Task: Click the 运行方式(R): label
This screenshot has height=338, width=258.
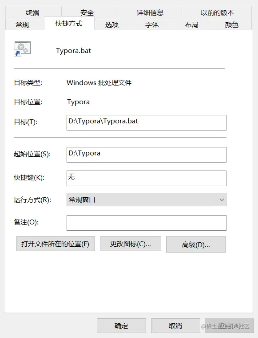Action: [32, 200]
